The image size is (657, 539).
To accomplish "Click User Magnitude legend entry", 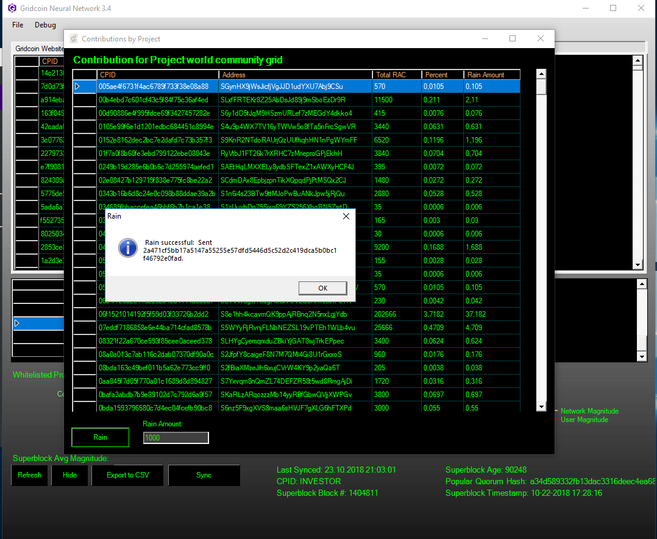I will (x=584, y=420).
